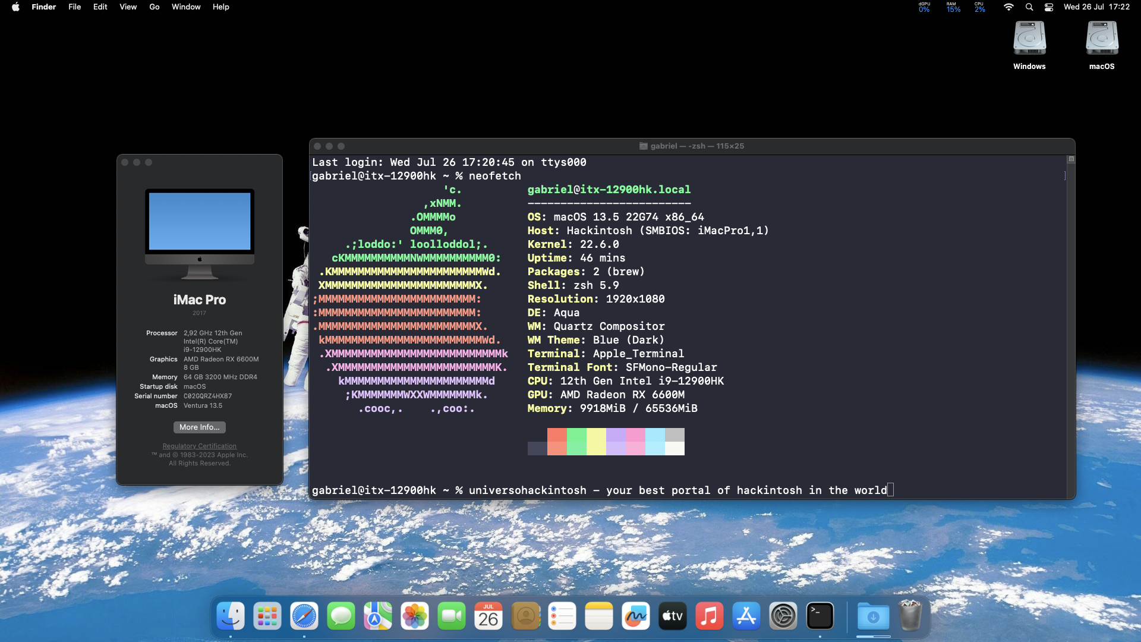Launch Freeform from the Dock
The image size is (1141, 642).
636,616
